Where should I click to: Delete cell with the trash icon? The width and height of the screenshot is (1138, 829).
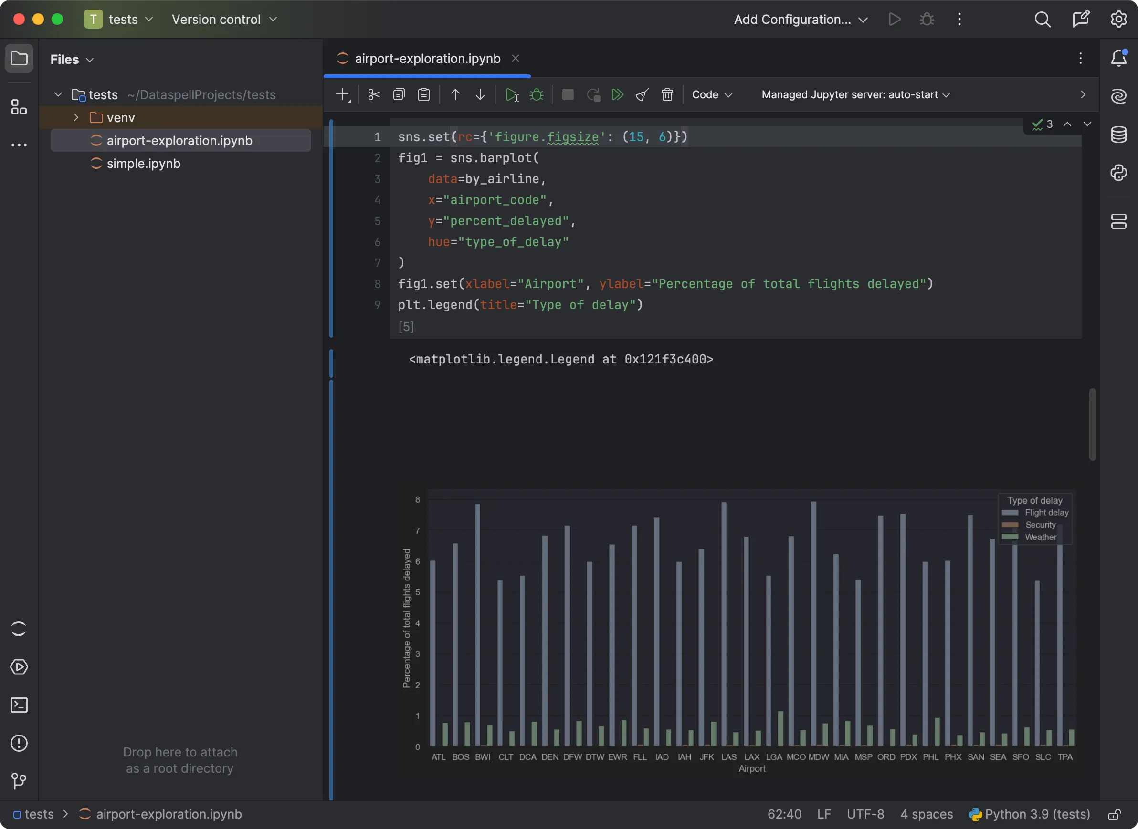667,95
